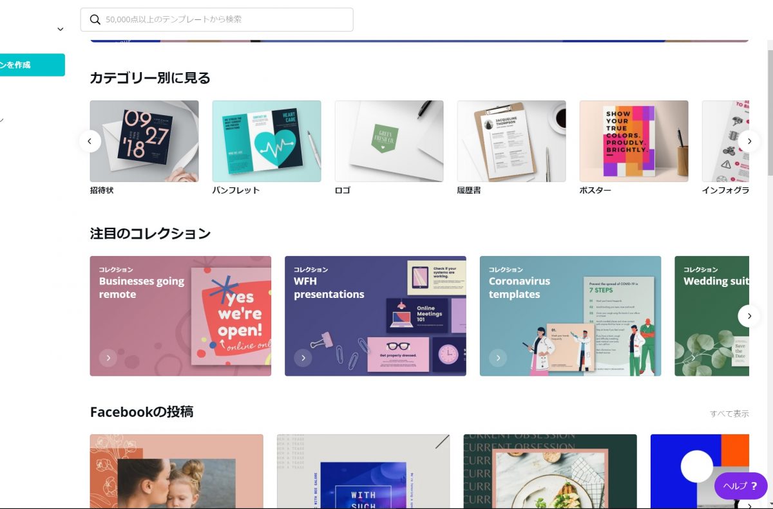
Task: Click the search magnifier icon
Action: pos(95,19)
